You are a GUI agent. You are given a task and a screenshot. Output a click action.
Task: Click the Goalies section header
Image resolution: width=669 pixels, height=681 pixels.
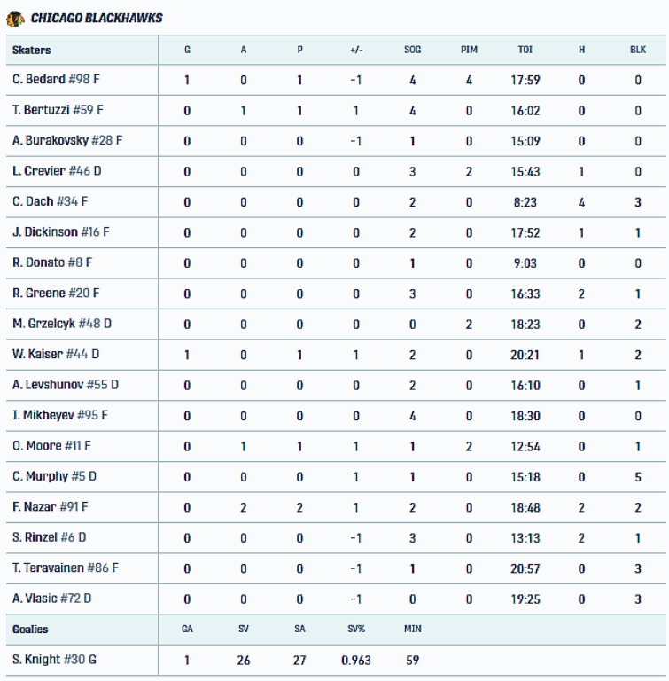(30, 630)
